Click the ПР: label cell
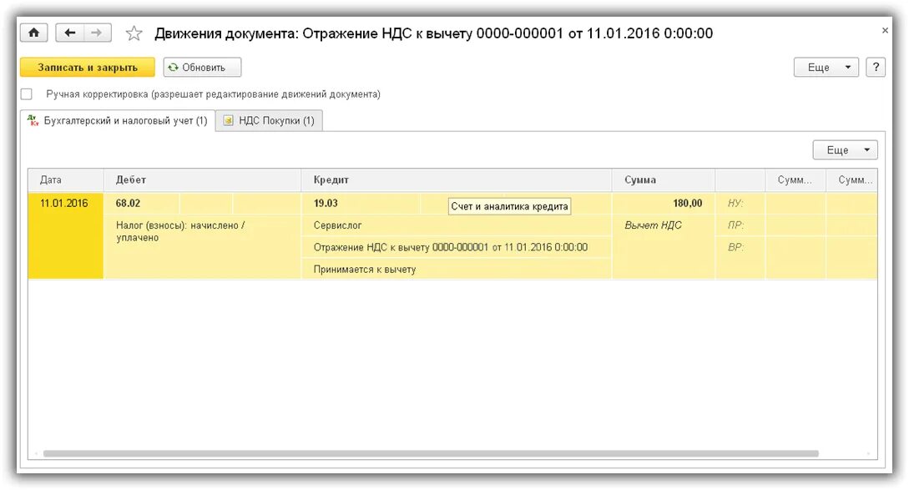This screenshot has width=909, height=490. click(x=740, y=225)
